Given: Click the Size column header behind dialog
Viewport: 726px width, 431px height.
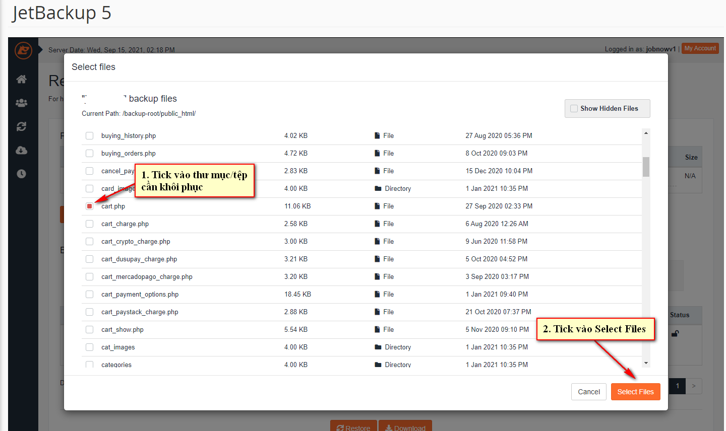Looking at the screenshot, I should point(691,157).
